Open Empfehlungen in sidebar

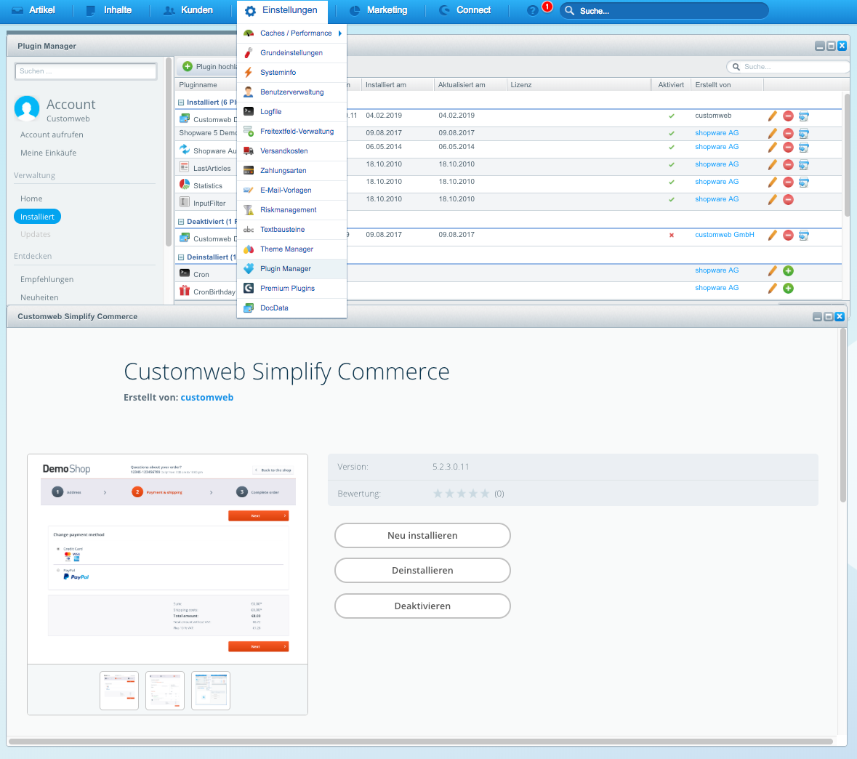(47, 279)
